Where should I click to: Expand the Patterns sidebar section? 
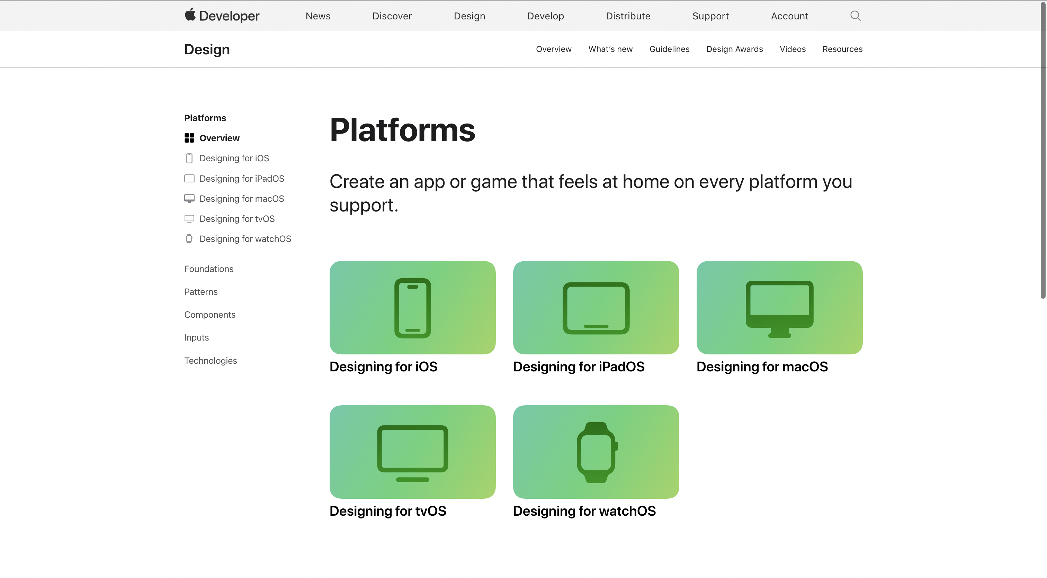(x=201, y=292)
